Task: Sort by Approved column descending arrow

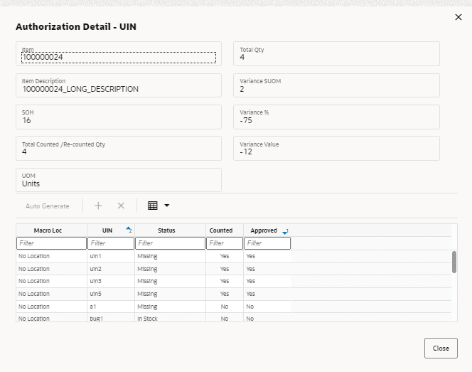Action: click(284, 233)
